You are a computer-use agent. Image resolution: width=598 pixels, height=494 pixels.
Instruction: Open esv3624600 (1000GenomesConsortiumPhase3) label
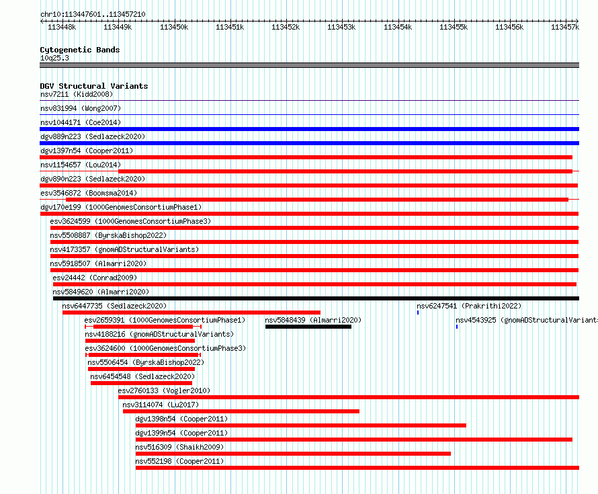(x=165, y=348)
